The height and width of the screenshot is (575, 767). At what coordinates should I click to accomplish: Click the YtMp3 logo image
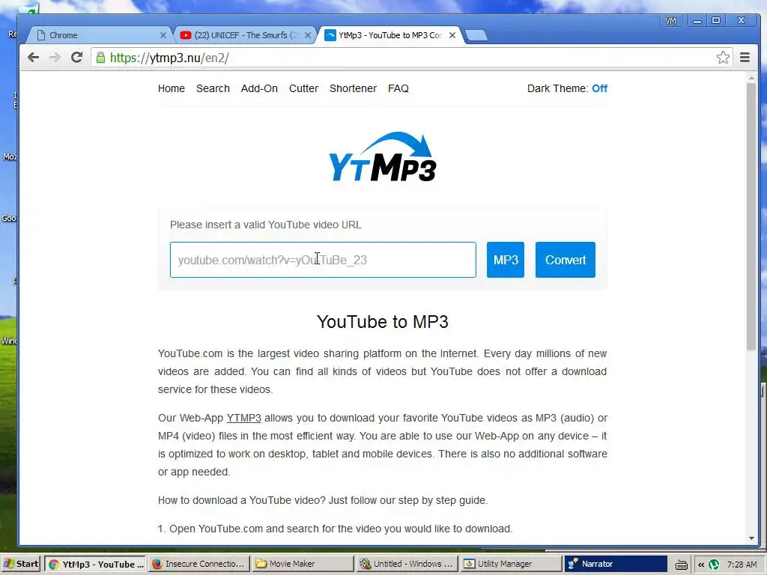point(383,156)
